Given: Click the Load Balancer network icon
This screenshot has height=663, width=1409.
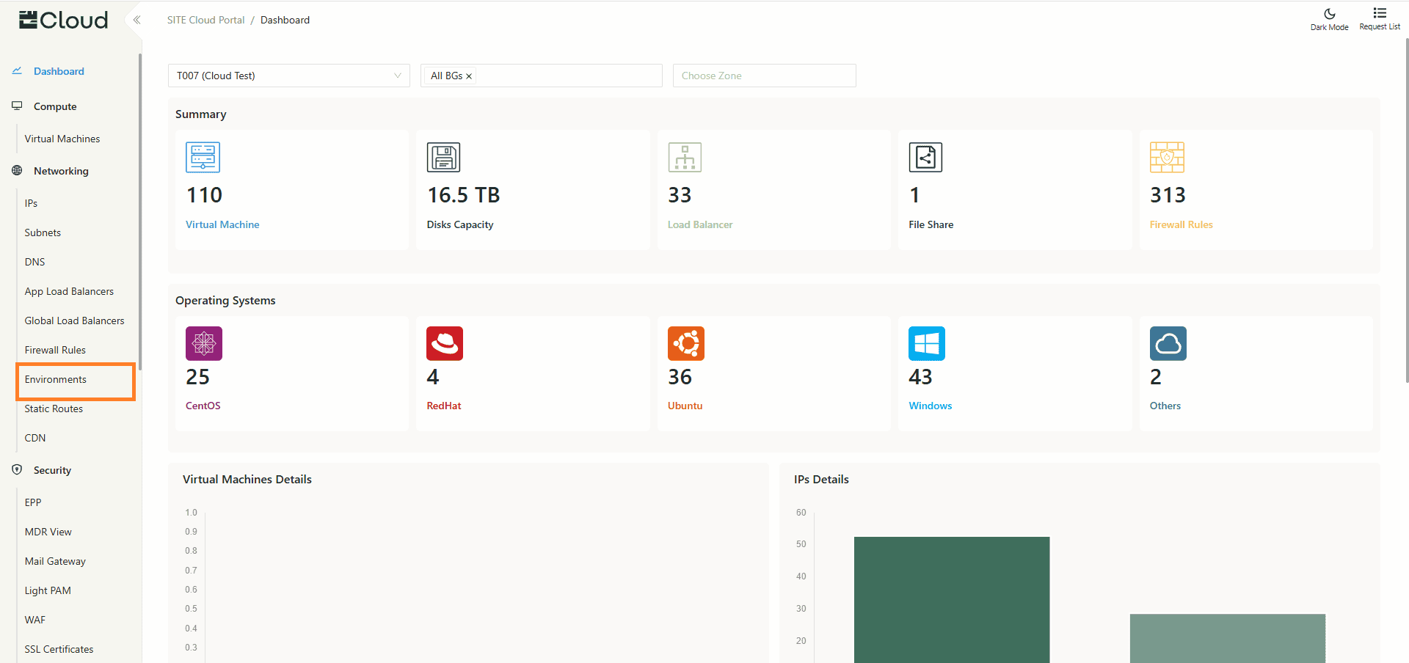Looking at the screenshot, I should [x=685, y=157].
